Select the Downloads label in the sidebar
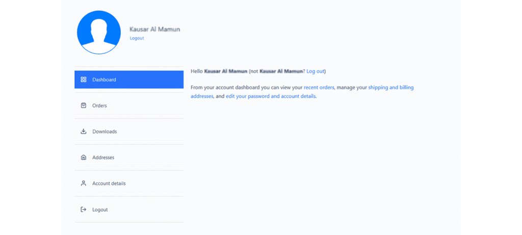Screen dimensions: 522x235 point(105,132)
